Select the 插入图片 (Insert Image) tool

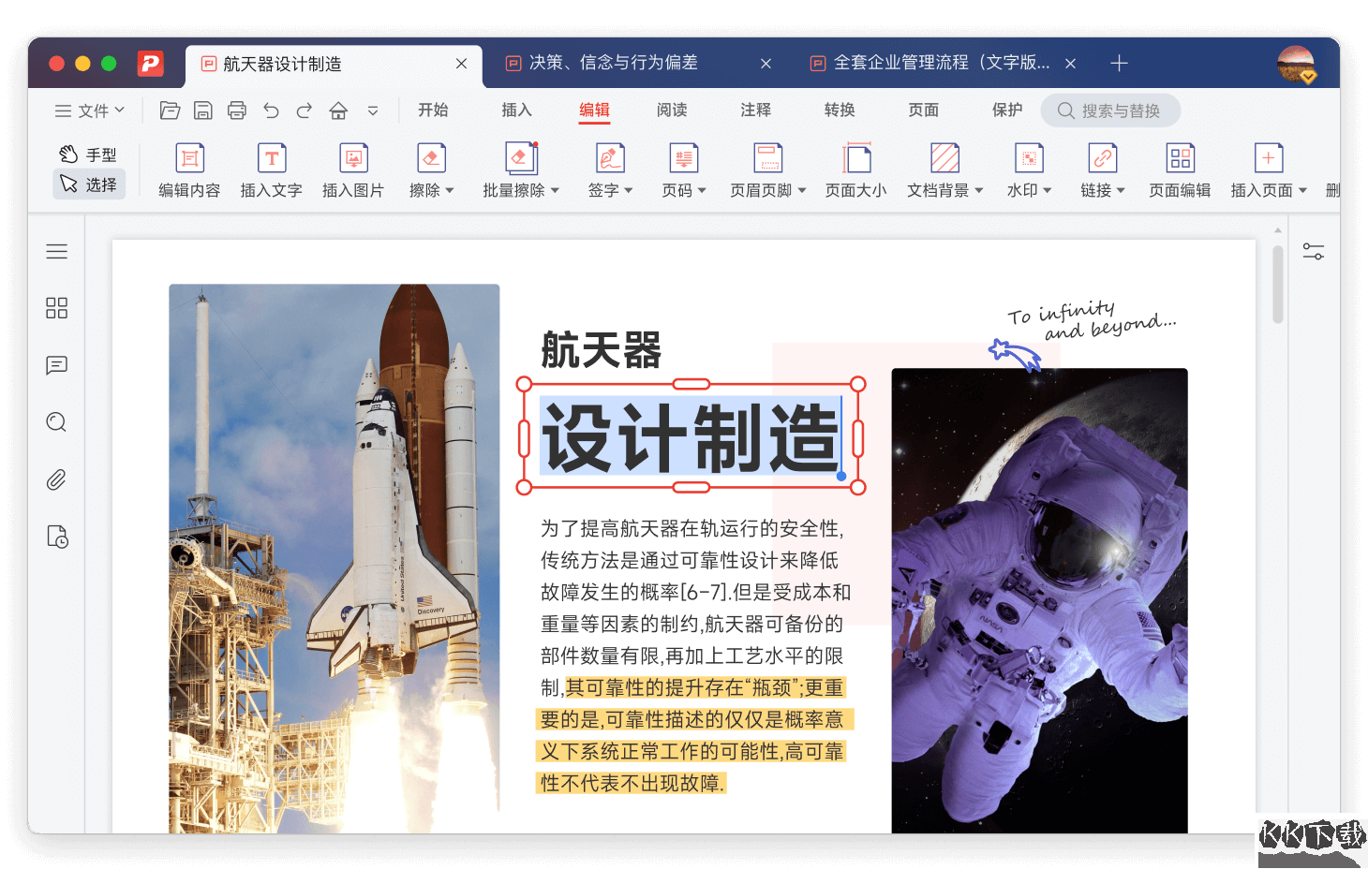coord(353,170)
